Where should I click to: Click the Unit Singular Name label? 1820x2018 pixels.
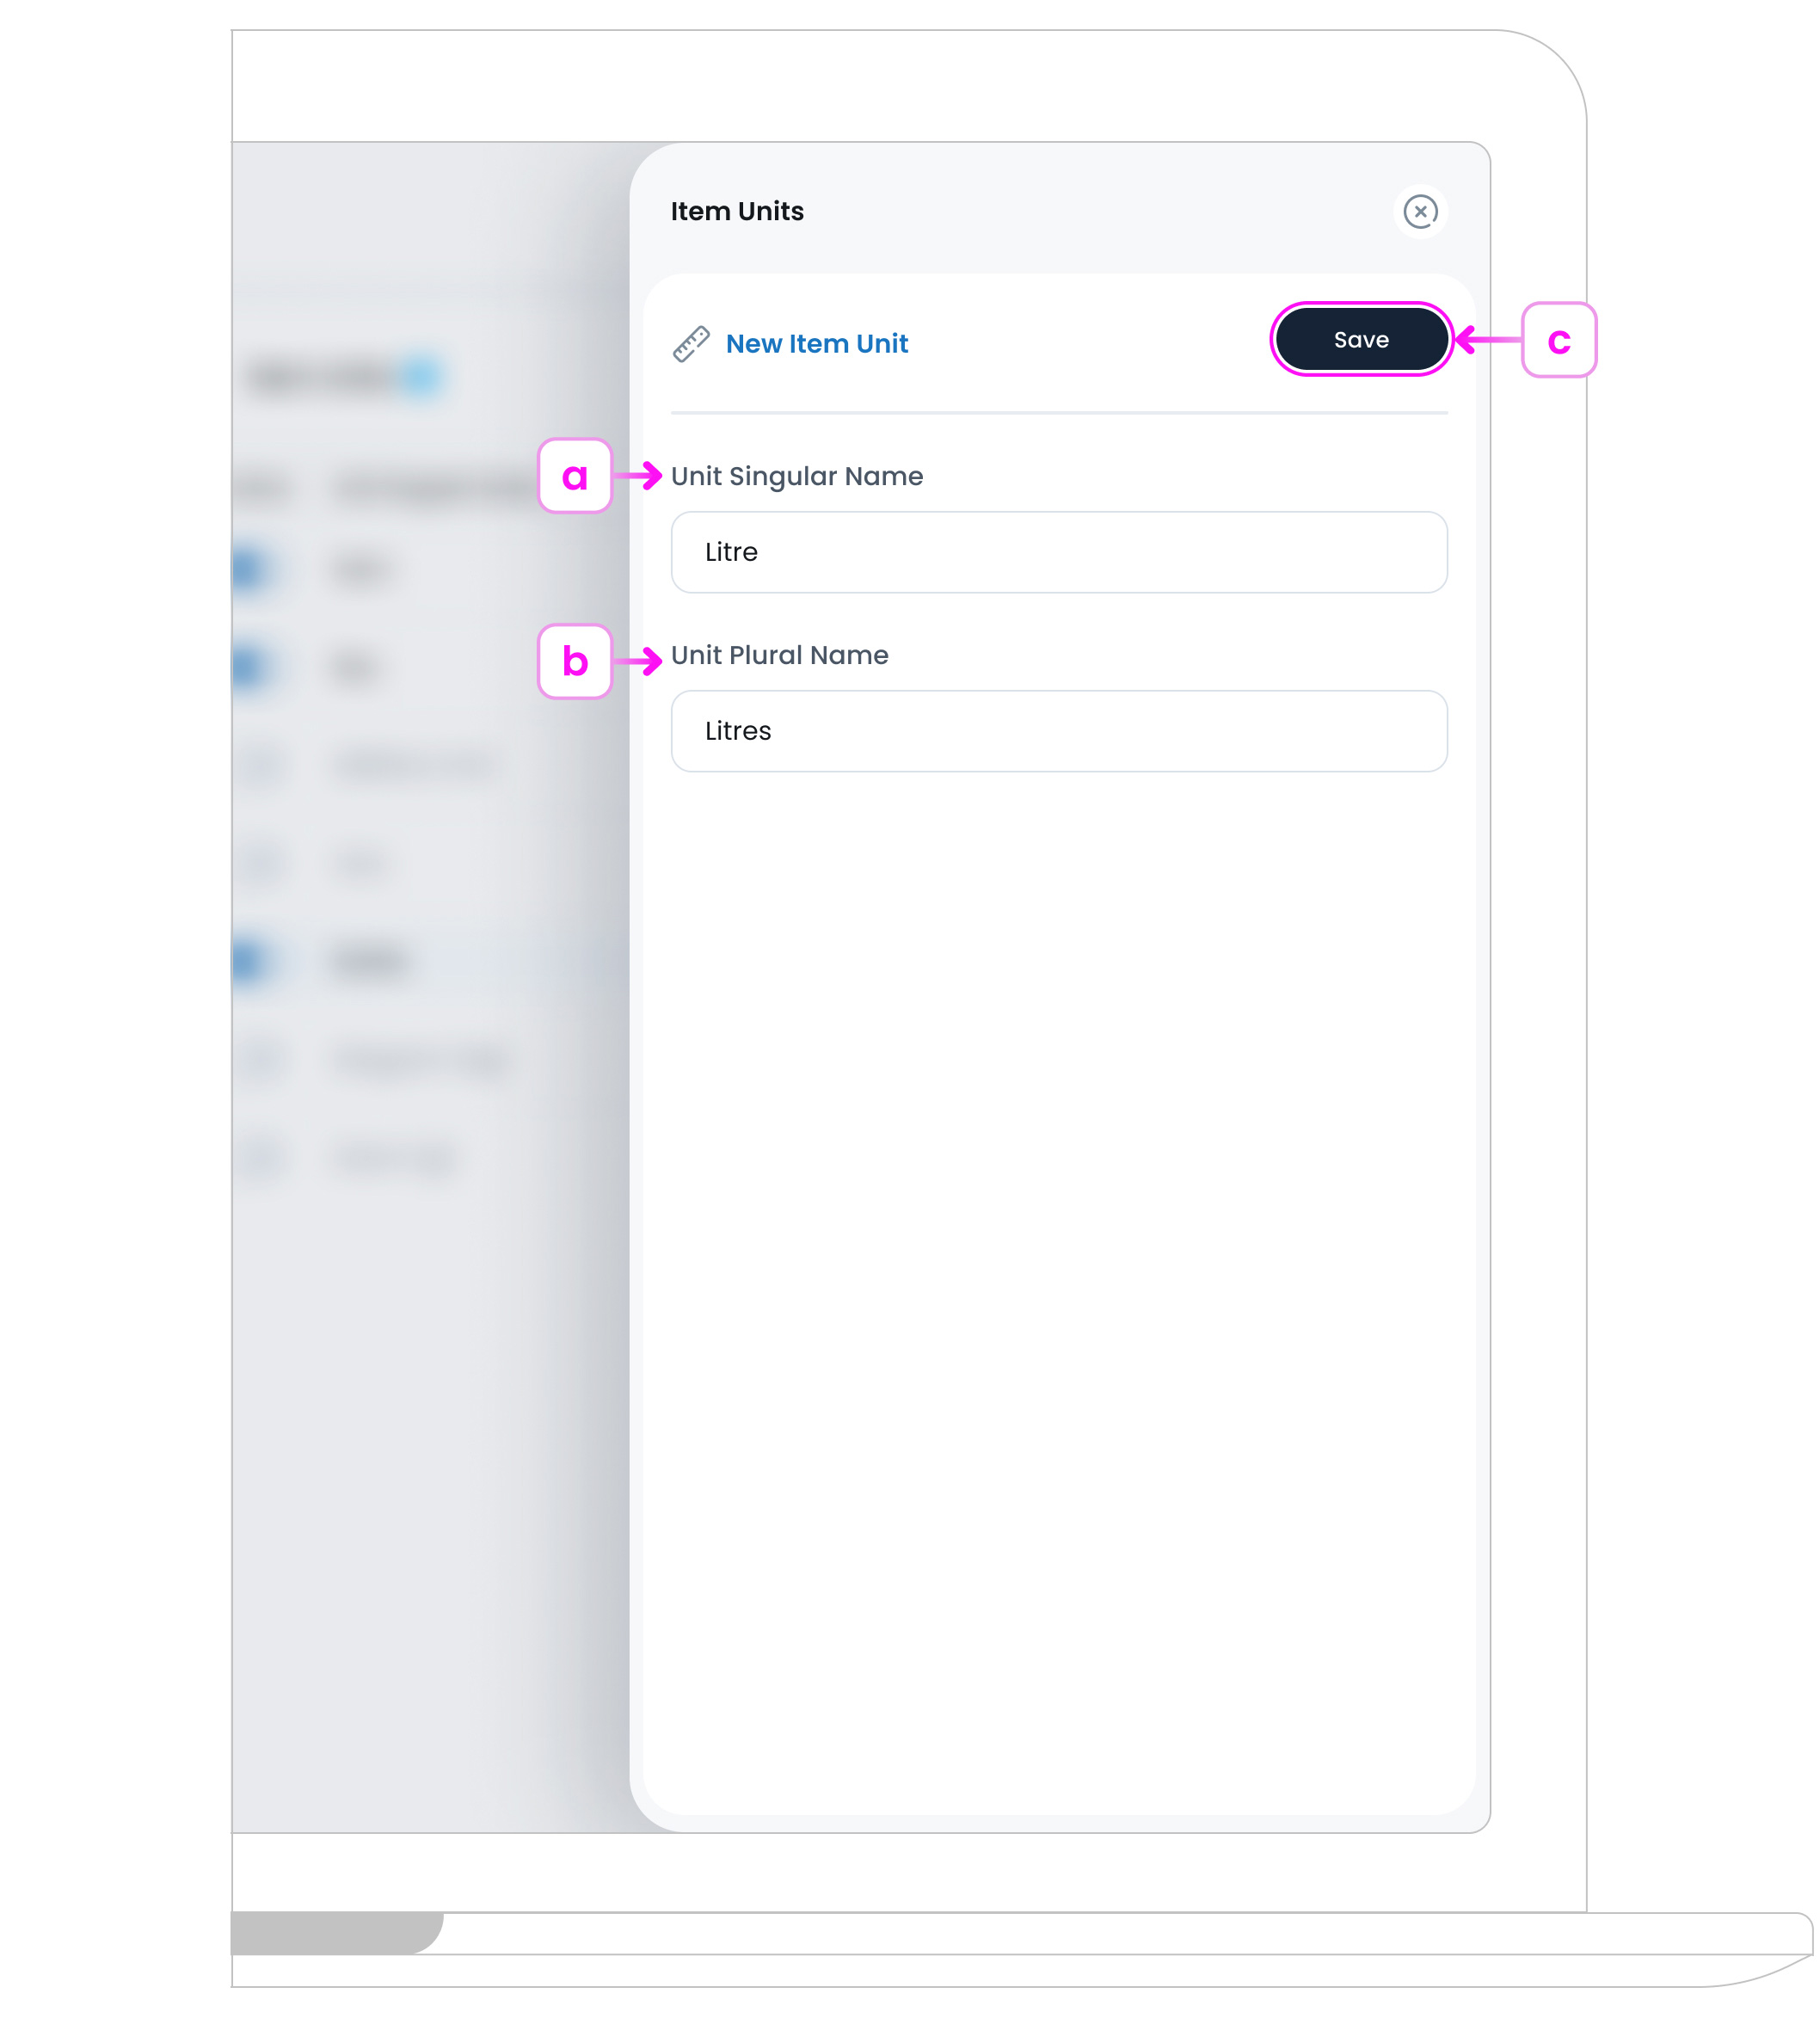[x=797, y=476]
